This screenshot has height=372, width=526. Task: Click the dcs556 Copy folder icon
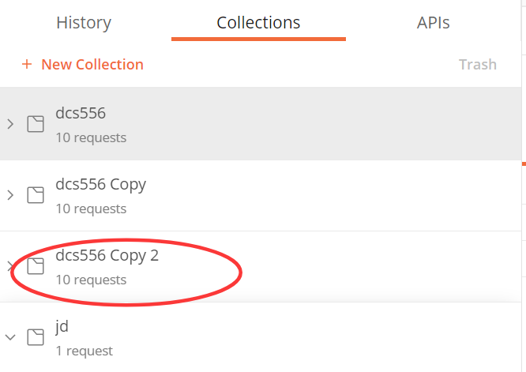point(35,195)
